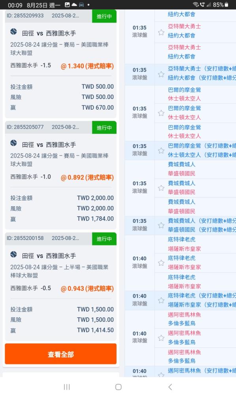Star the 亞特蘭大勇士 安打總數 row
236x396 pixels.
coord(161,74)
